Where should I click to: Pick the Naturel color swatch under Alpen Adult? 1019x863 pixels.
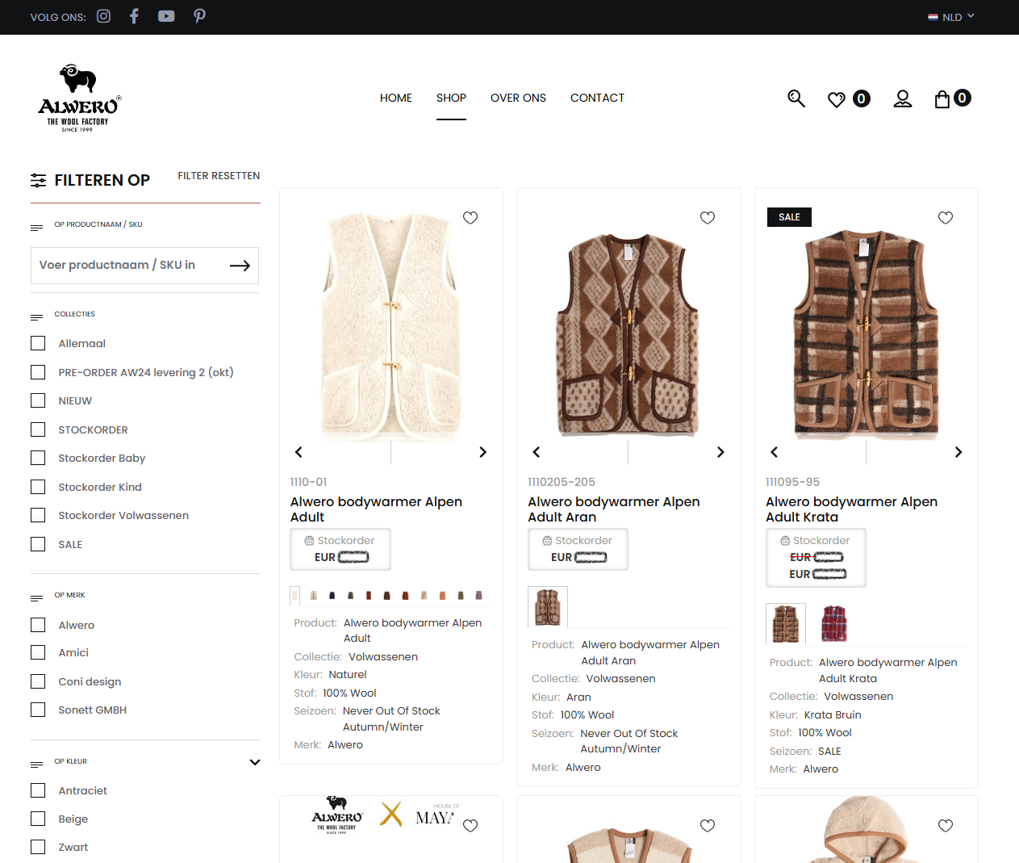[294, 596]
